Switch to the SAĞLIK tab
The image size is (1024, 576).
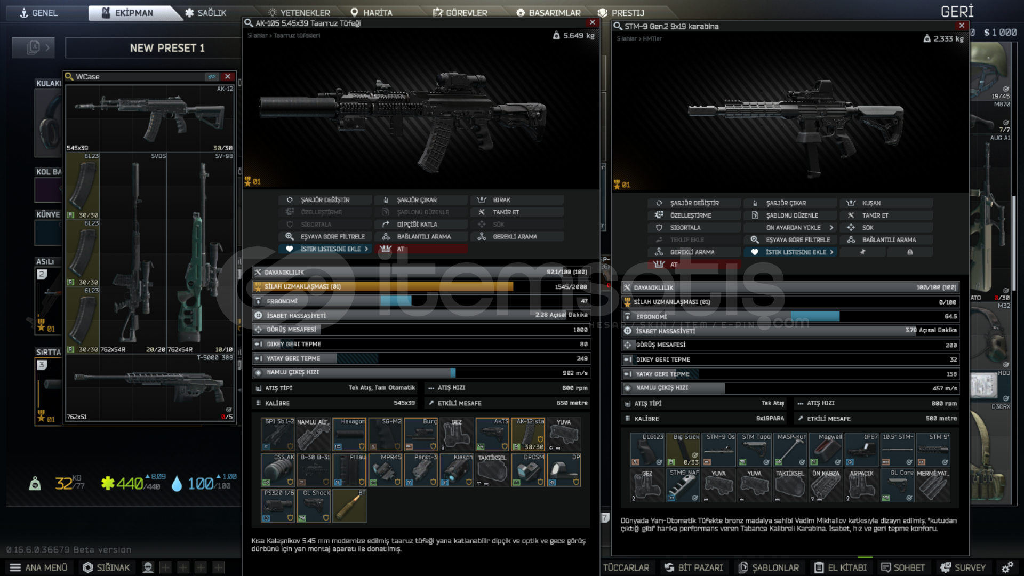coord(206,13)
